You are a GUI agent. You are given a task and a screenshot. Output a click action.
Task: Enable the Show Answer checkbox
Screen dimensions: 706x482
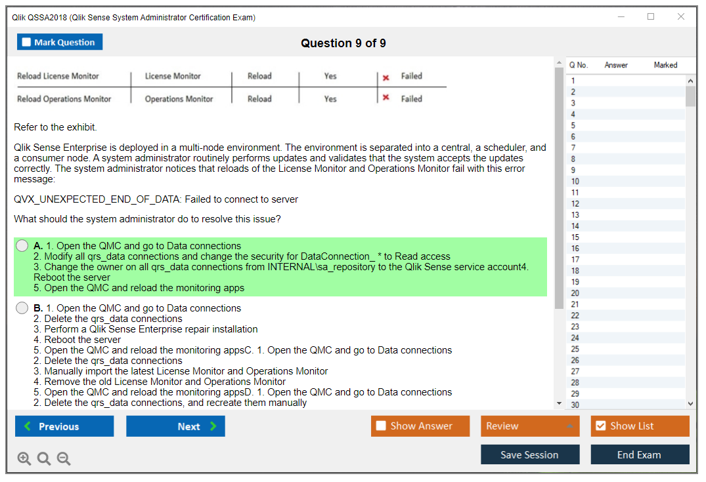[381, 426]
